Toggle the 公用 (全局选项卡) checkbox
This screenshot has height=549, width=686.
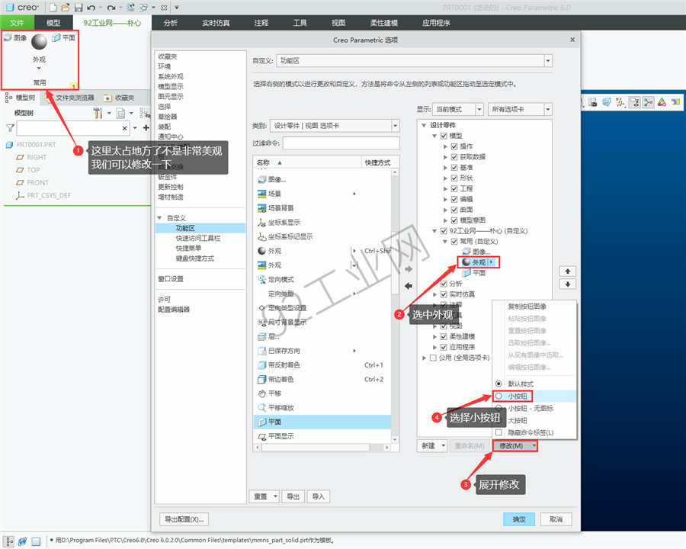point(433,358)
